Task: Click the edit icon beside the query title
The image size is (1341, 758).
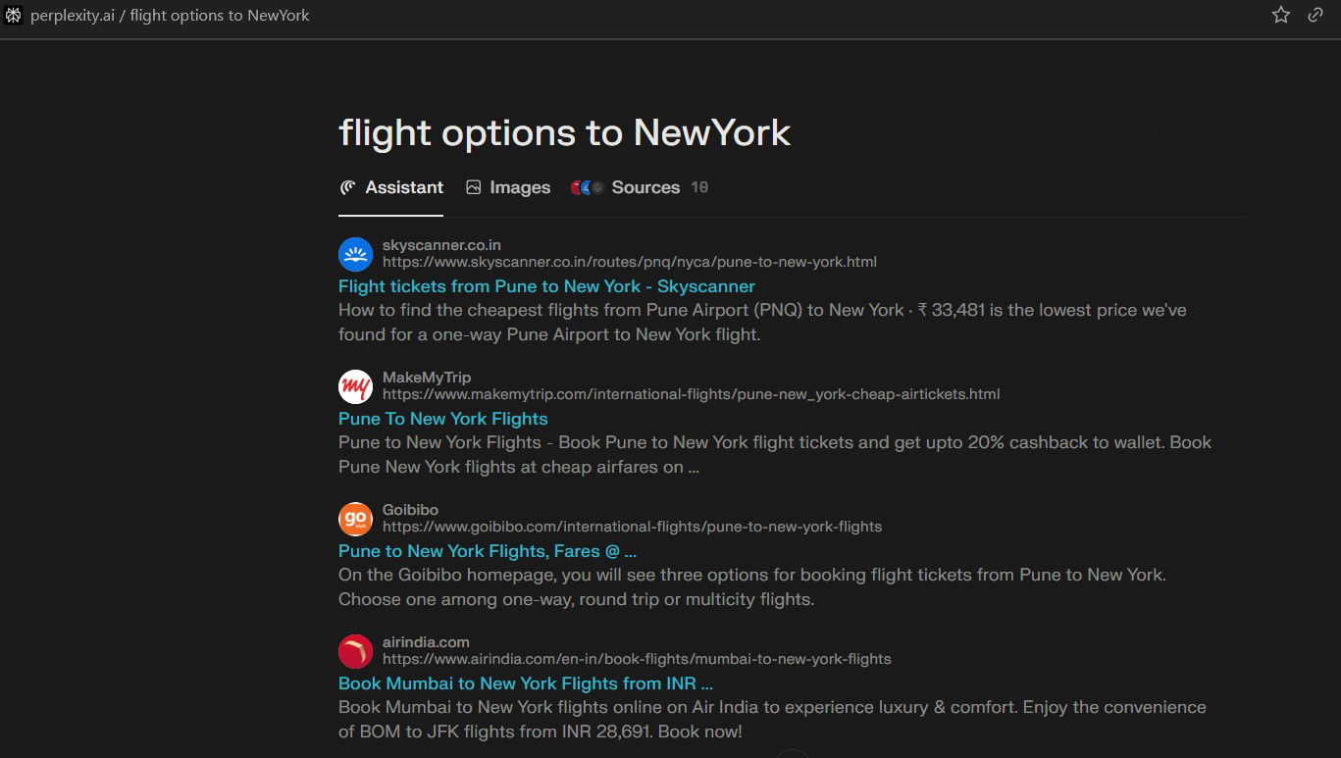Action: coord(1150,133)
